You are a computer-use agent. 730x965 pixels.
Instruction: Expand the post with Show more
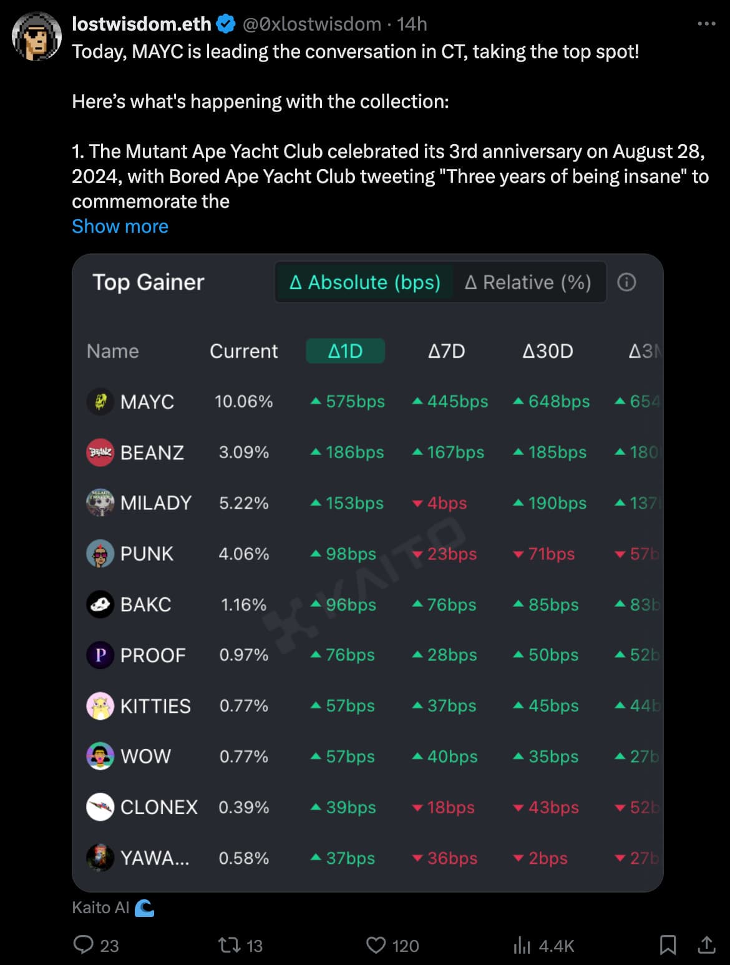[x=120, y=226]
